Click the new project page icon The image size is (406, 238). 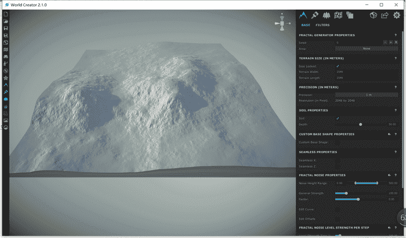[x=6, y=14]
